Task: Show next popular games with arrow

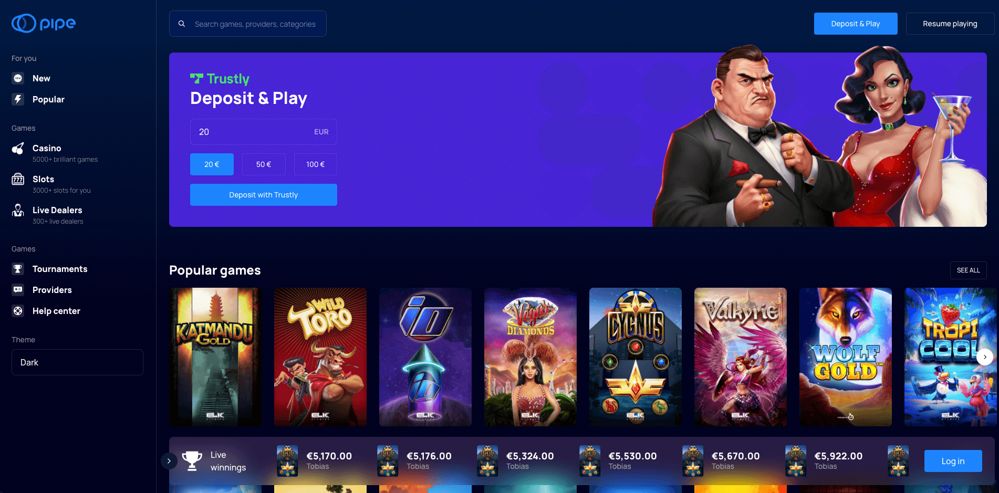Action: [x=985, y=357]
